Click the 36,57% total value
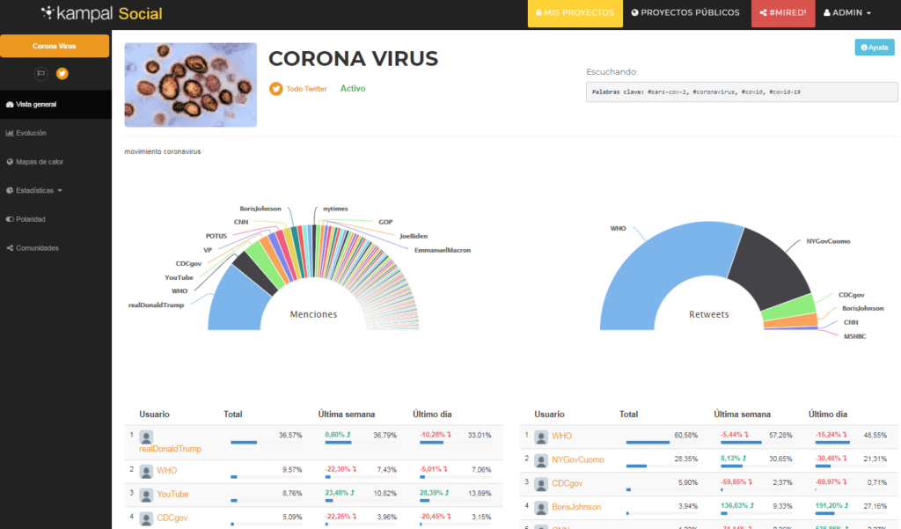 click(x=290, y=436)
